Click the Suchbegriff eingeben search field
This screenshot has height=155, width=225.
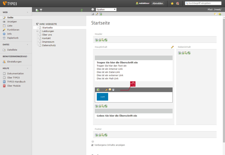click(x=203, y=3)
